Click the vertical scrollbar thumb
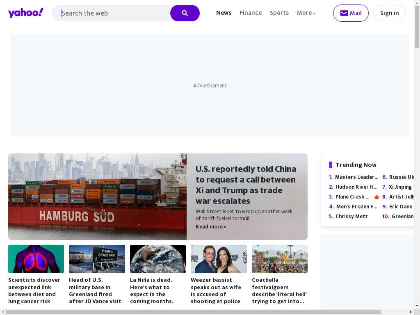 [x=417, y=27]
